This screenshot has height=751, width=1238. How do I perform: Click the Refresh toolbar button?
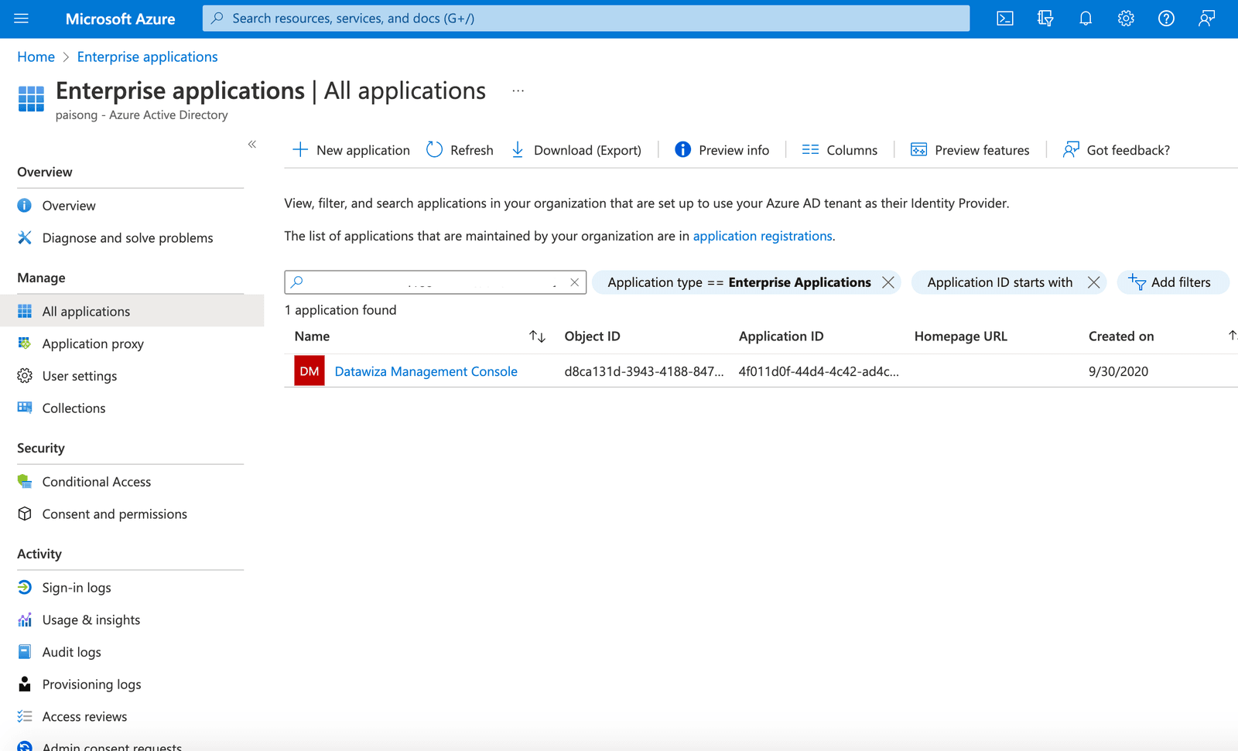460,150
